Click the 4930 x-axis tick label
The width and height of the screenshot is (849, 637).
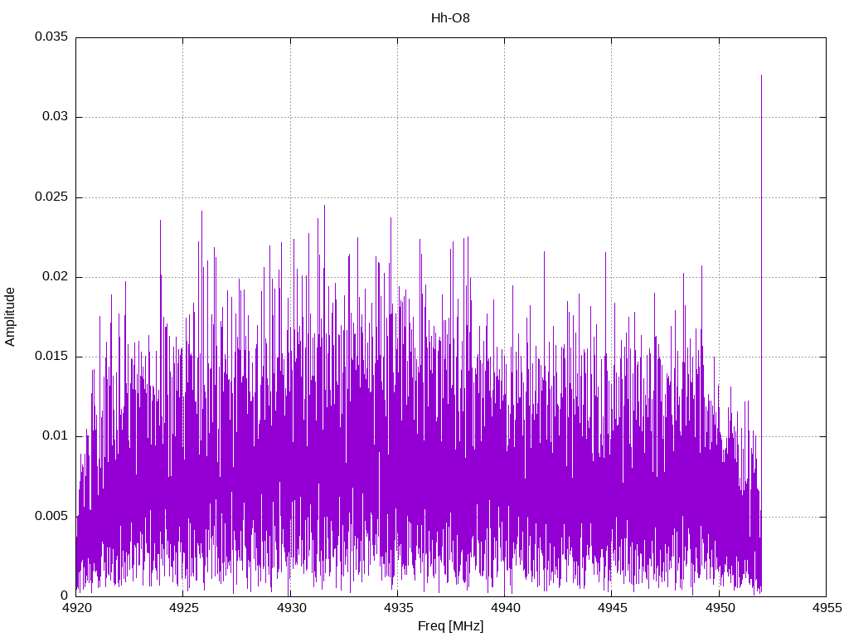(x=290, y=609)
